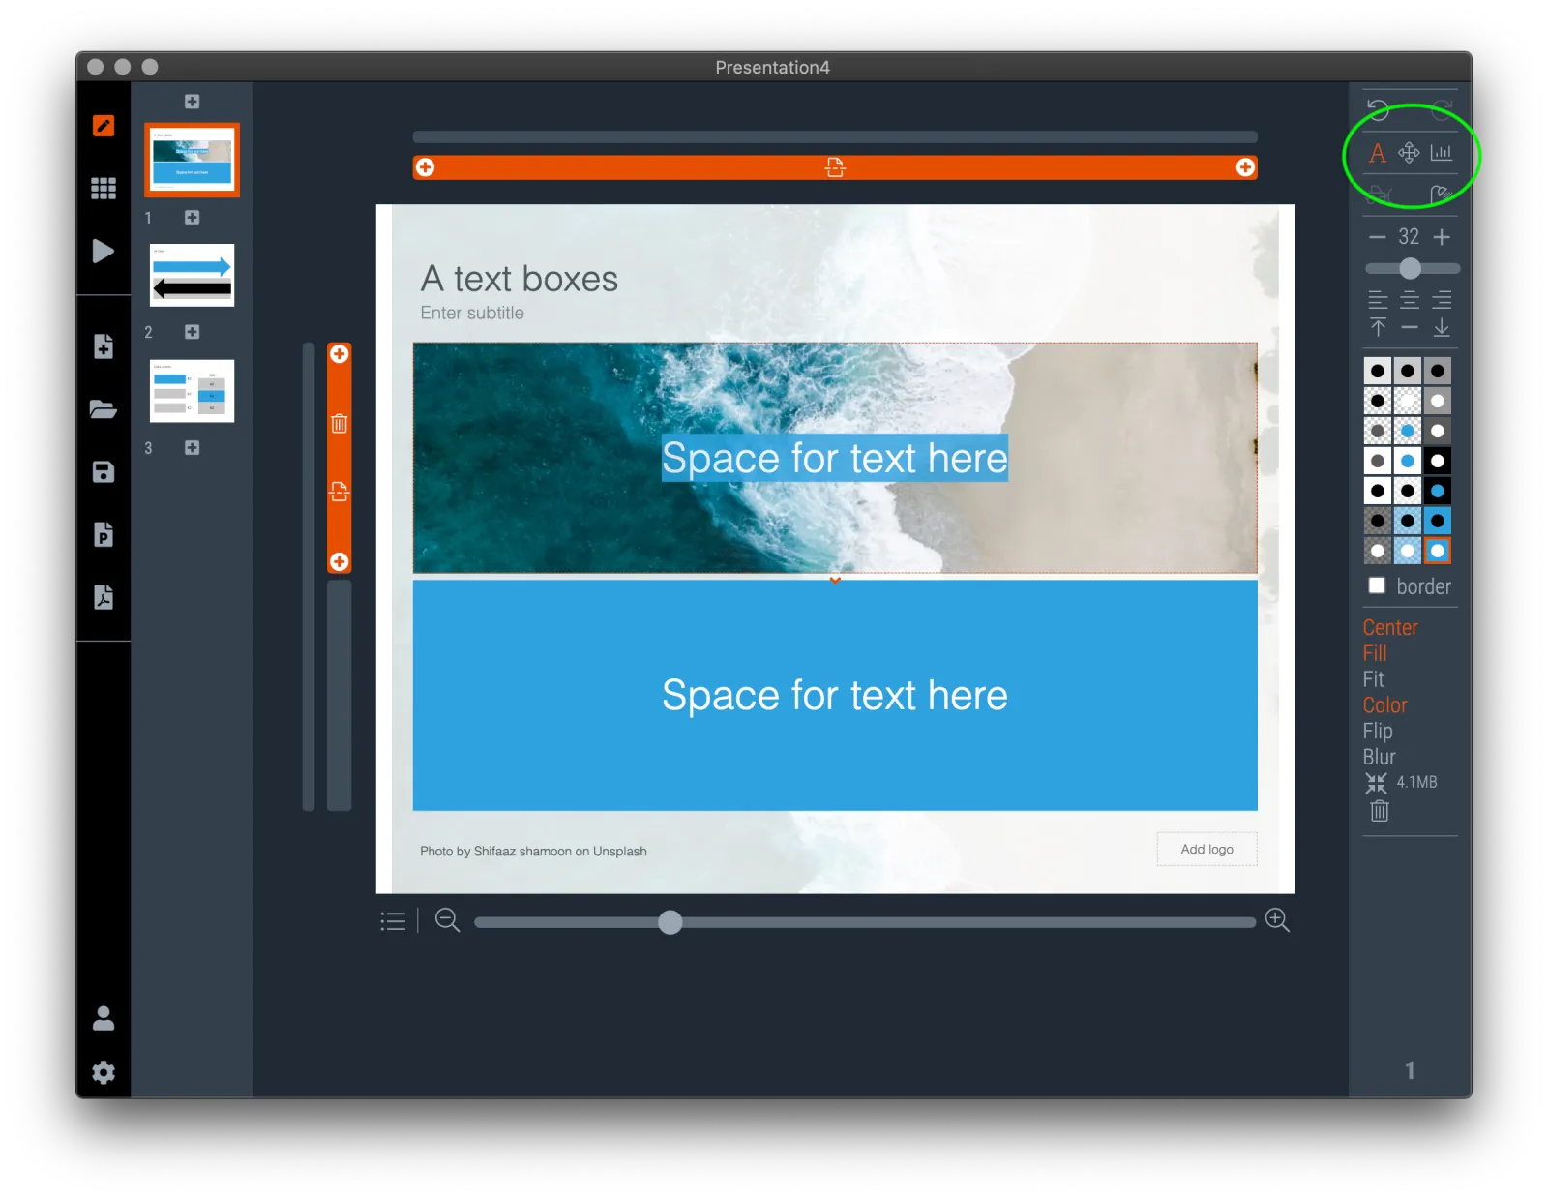1548x1199 pixels.
Task: Create a new presentation file
Action: tap(104, 346)
